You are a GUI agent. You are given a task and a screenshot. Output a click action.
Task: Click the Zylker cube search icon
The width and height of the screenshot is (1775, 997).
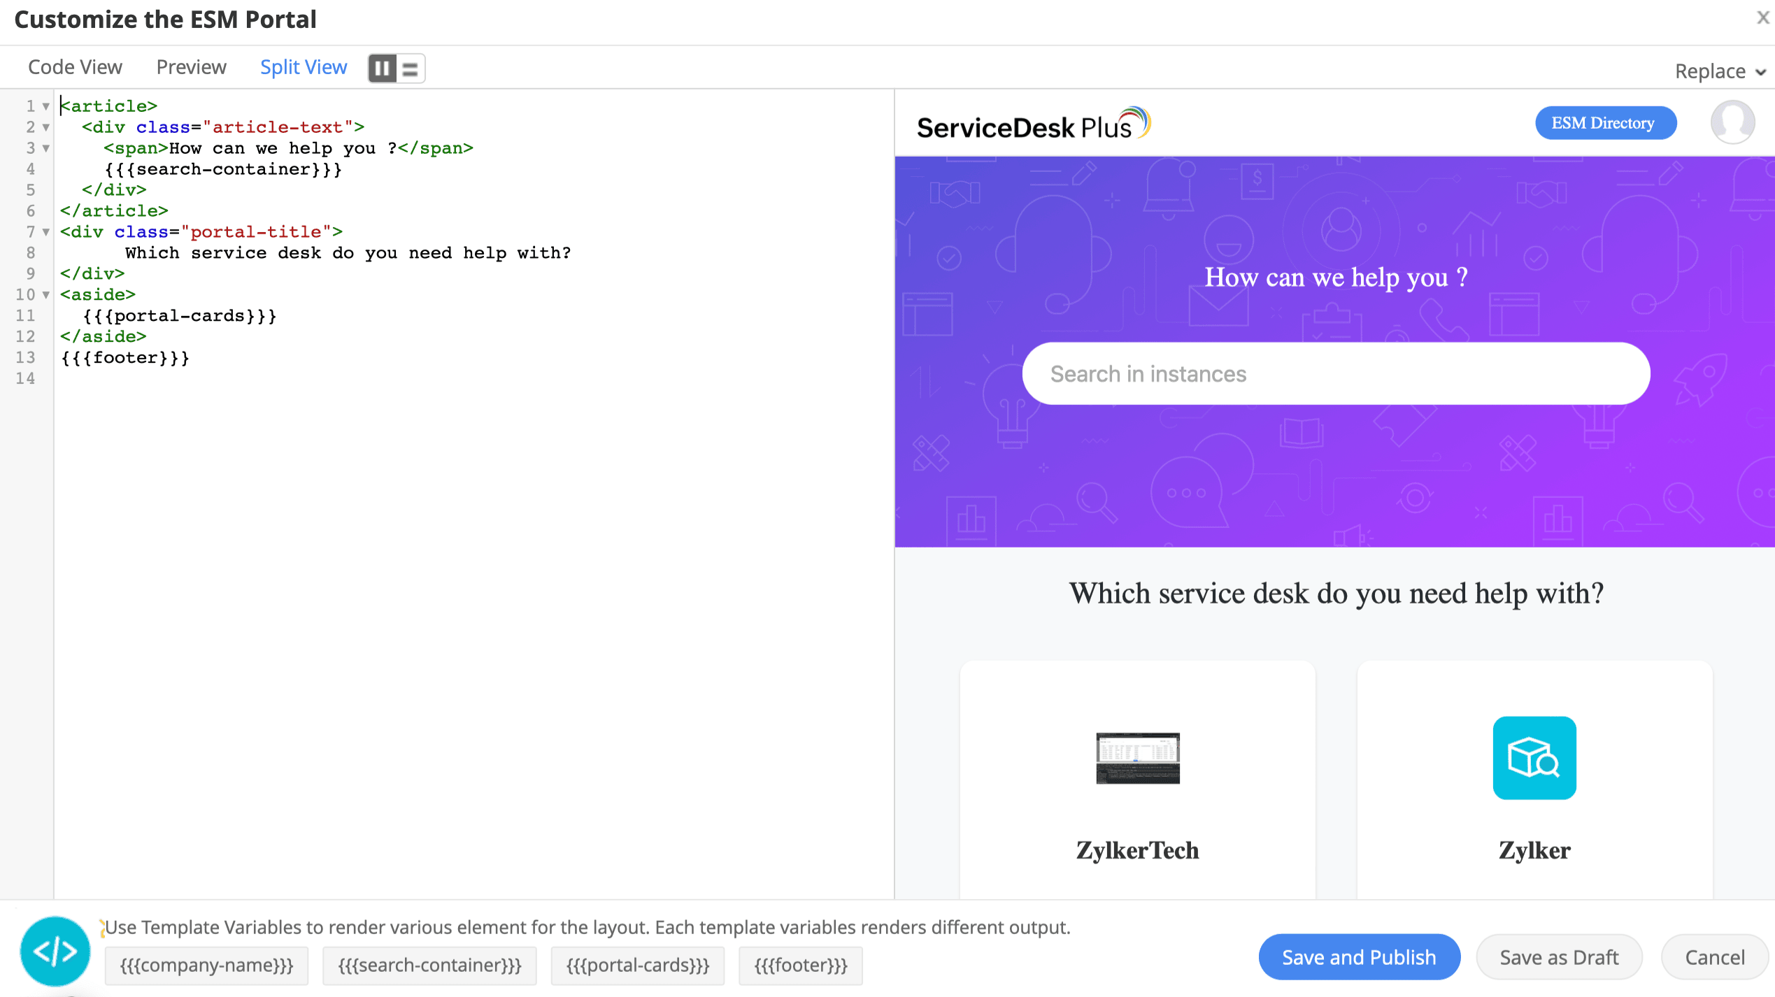pos(1534,758)
